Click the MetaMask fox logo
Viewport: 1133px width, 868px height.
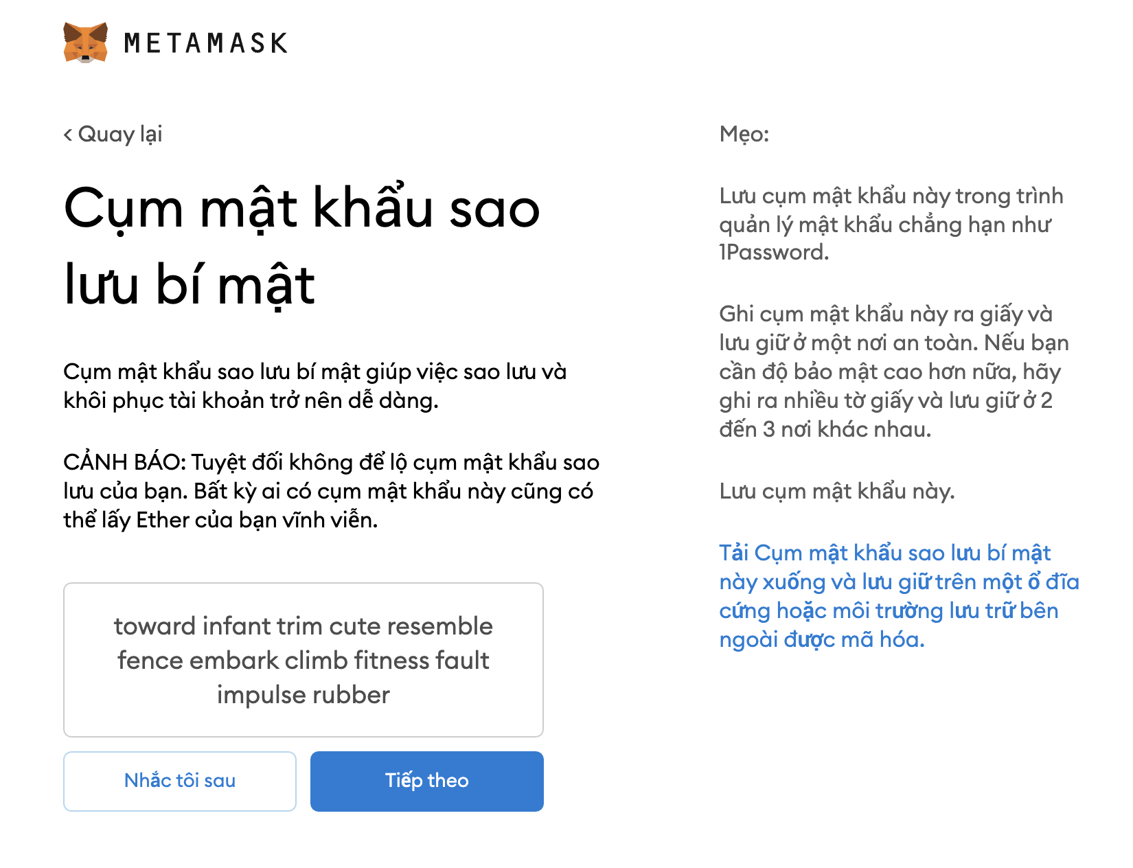pyautogui.click(x=86, y=43)
